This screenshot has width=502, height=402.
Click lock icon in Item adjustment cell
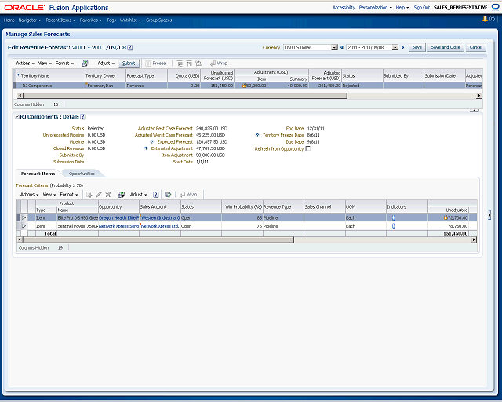tap(244, 86)
